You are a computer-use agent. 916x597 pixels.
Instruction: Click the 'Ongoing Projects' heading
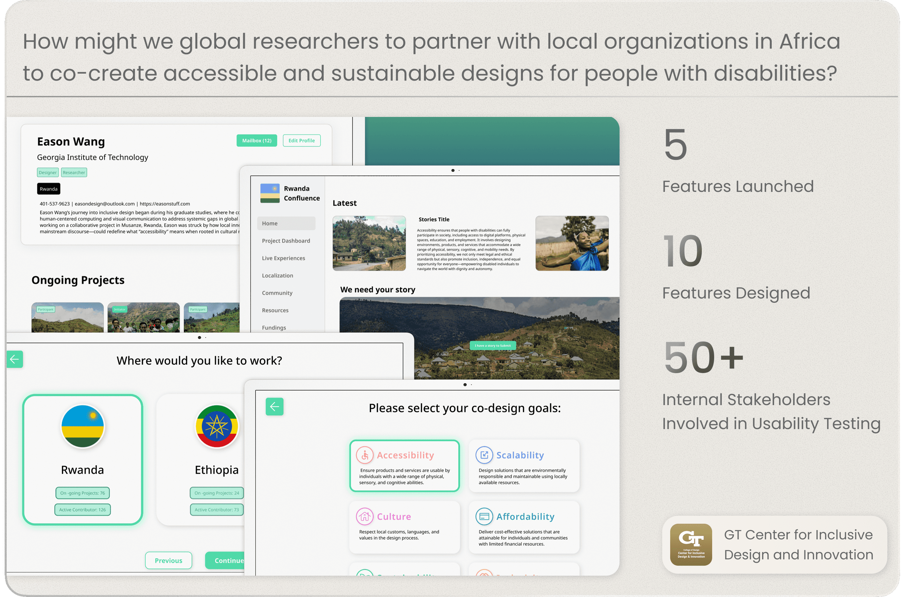(x=78, y=280)
